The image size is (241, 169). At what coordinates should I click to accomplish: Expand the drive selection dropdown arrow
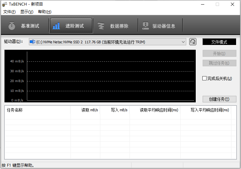point(183,42)
